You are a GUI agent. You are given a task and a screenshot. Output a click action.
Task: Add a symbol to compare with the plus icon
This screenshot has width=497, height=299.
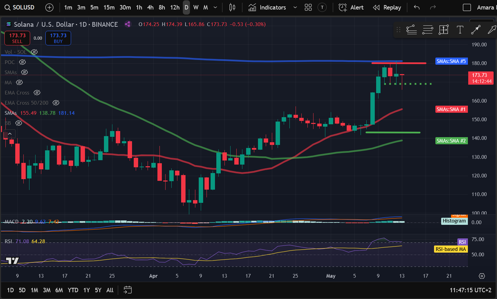tap(49, 7)
